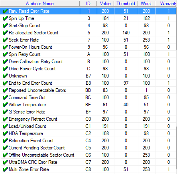The height and width of the screenshot is (175, 177).
Task: Click the UltraDMA CRC Error Rate checkmark
Action: [5, 162]
